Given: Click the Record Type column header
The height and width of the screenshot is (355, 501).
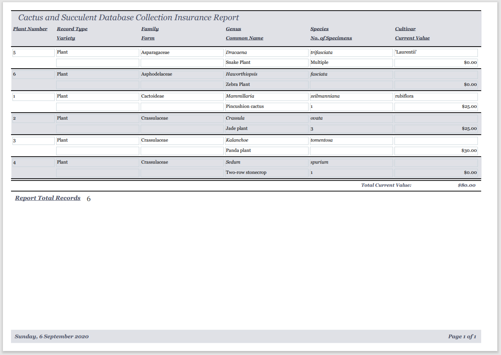Looking at the screenshot, I should point(72,29).
